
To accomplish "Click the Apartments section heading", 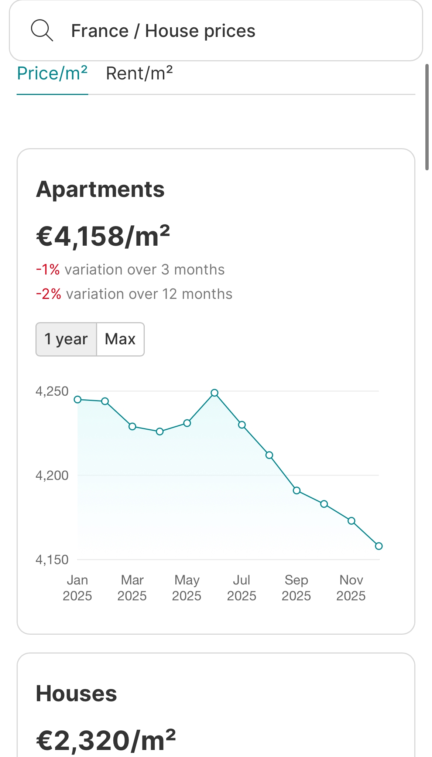I will [x=100, y=190].
